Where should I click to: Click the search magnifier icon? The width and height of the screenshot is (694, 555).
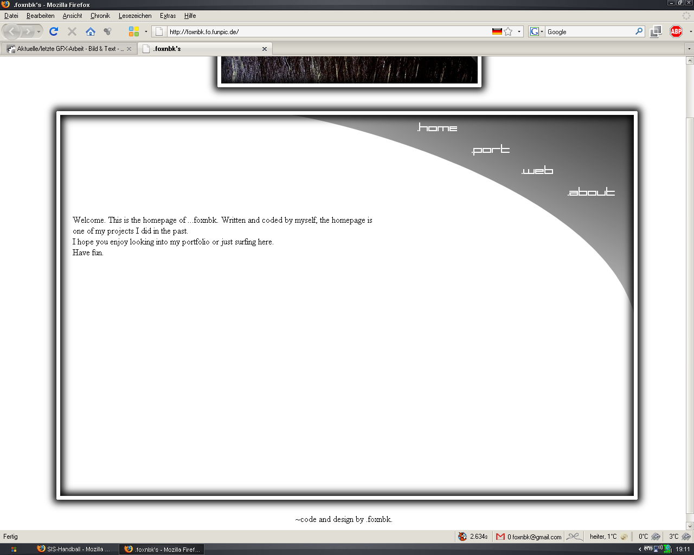click(639, 31)
